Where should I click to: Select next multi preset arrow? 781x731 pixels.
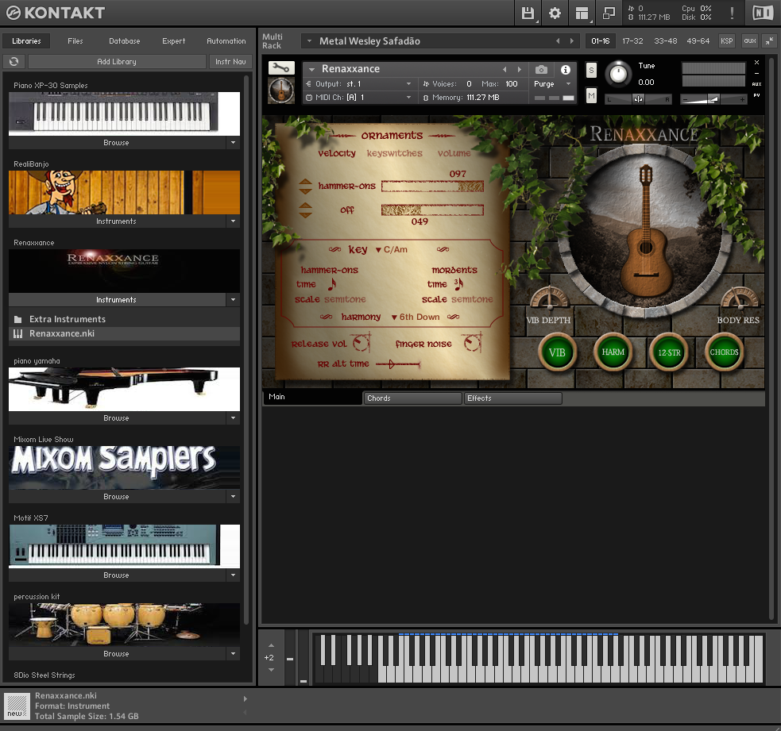(x=572, y=40)
